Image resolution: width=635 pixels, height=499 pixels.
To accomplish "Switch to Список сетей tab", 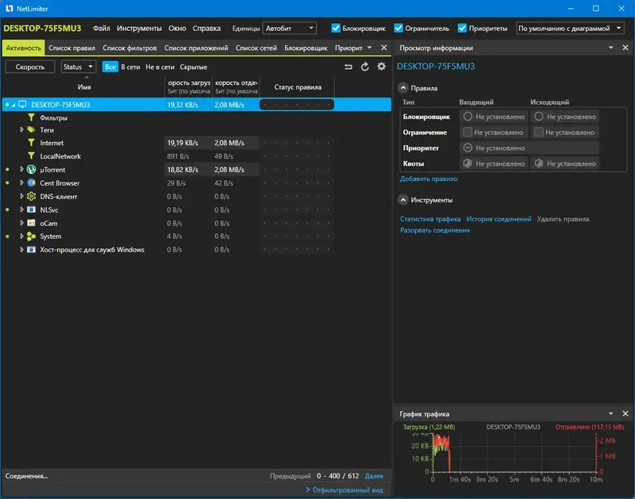I will (x=256, y=48).
